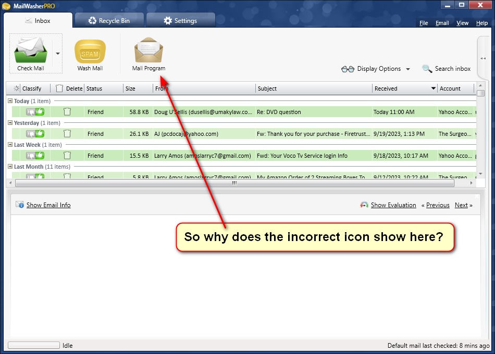
Task: Click 'Default mail last checked' status text
Action: [439, 346]
